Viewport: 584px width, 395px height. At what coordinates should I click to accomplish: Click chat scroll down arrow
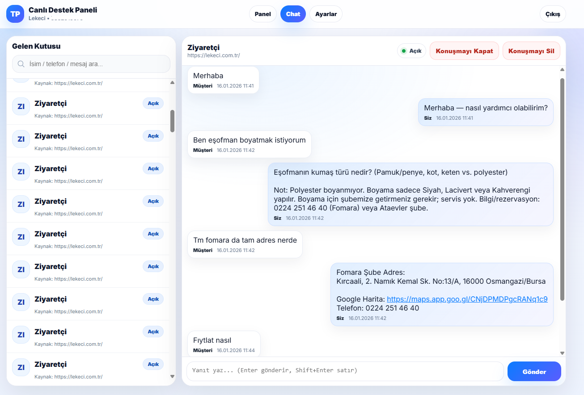(562, 353)
